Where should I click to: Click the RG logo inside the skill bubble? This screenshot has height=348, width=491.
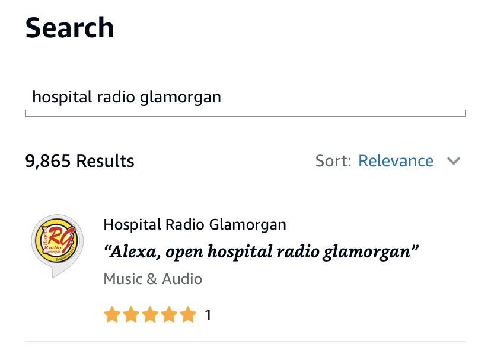pyautogui.click(x=58, y=240)
